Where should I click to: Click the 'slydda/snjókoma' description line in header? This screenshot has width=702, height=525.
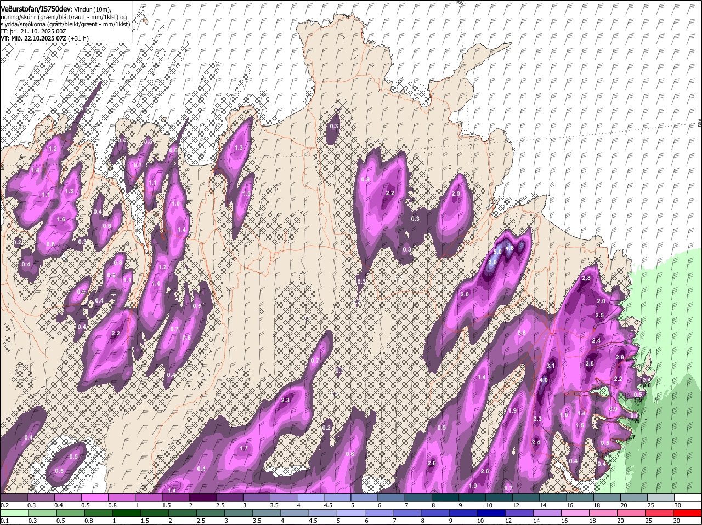(65, 24)
